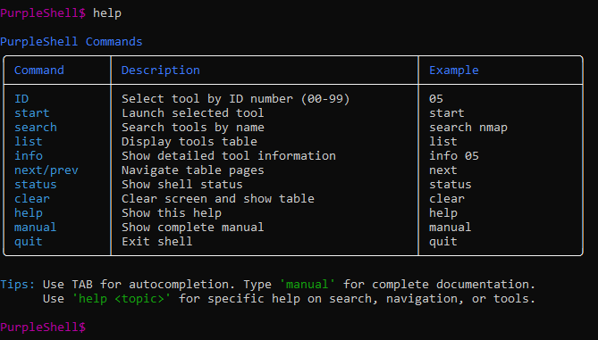This screenshot has width=598, height=340.
Task: Click the "05" example in the ID row
Action: tap(436, 99)
